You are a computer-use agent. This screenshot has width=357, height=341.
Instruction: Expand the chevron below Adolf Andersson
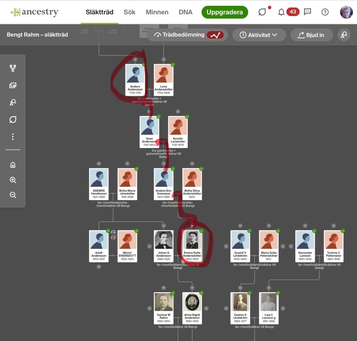(x=99, y=266)
